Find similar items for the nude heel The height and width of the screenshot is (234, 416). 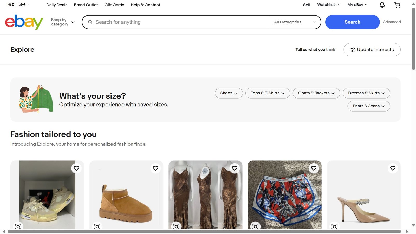coord(334,226)
